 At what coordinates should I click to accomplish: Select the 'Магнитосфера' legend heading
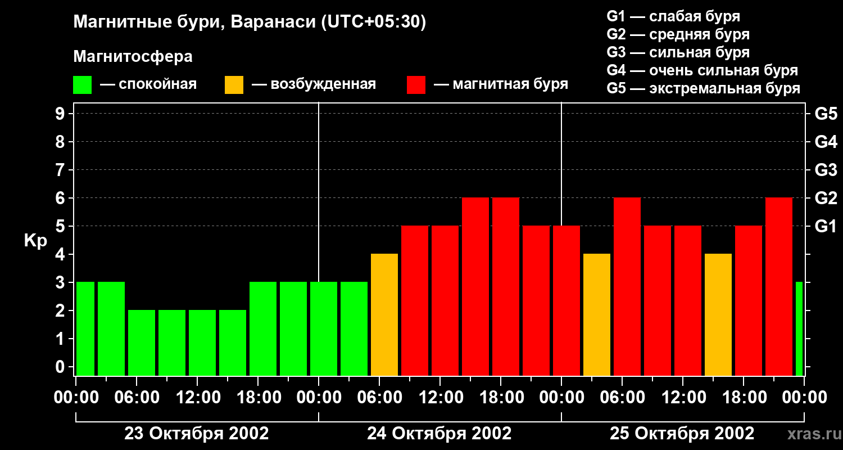point(133,56)
